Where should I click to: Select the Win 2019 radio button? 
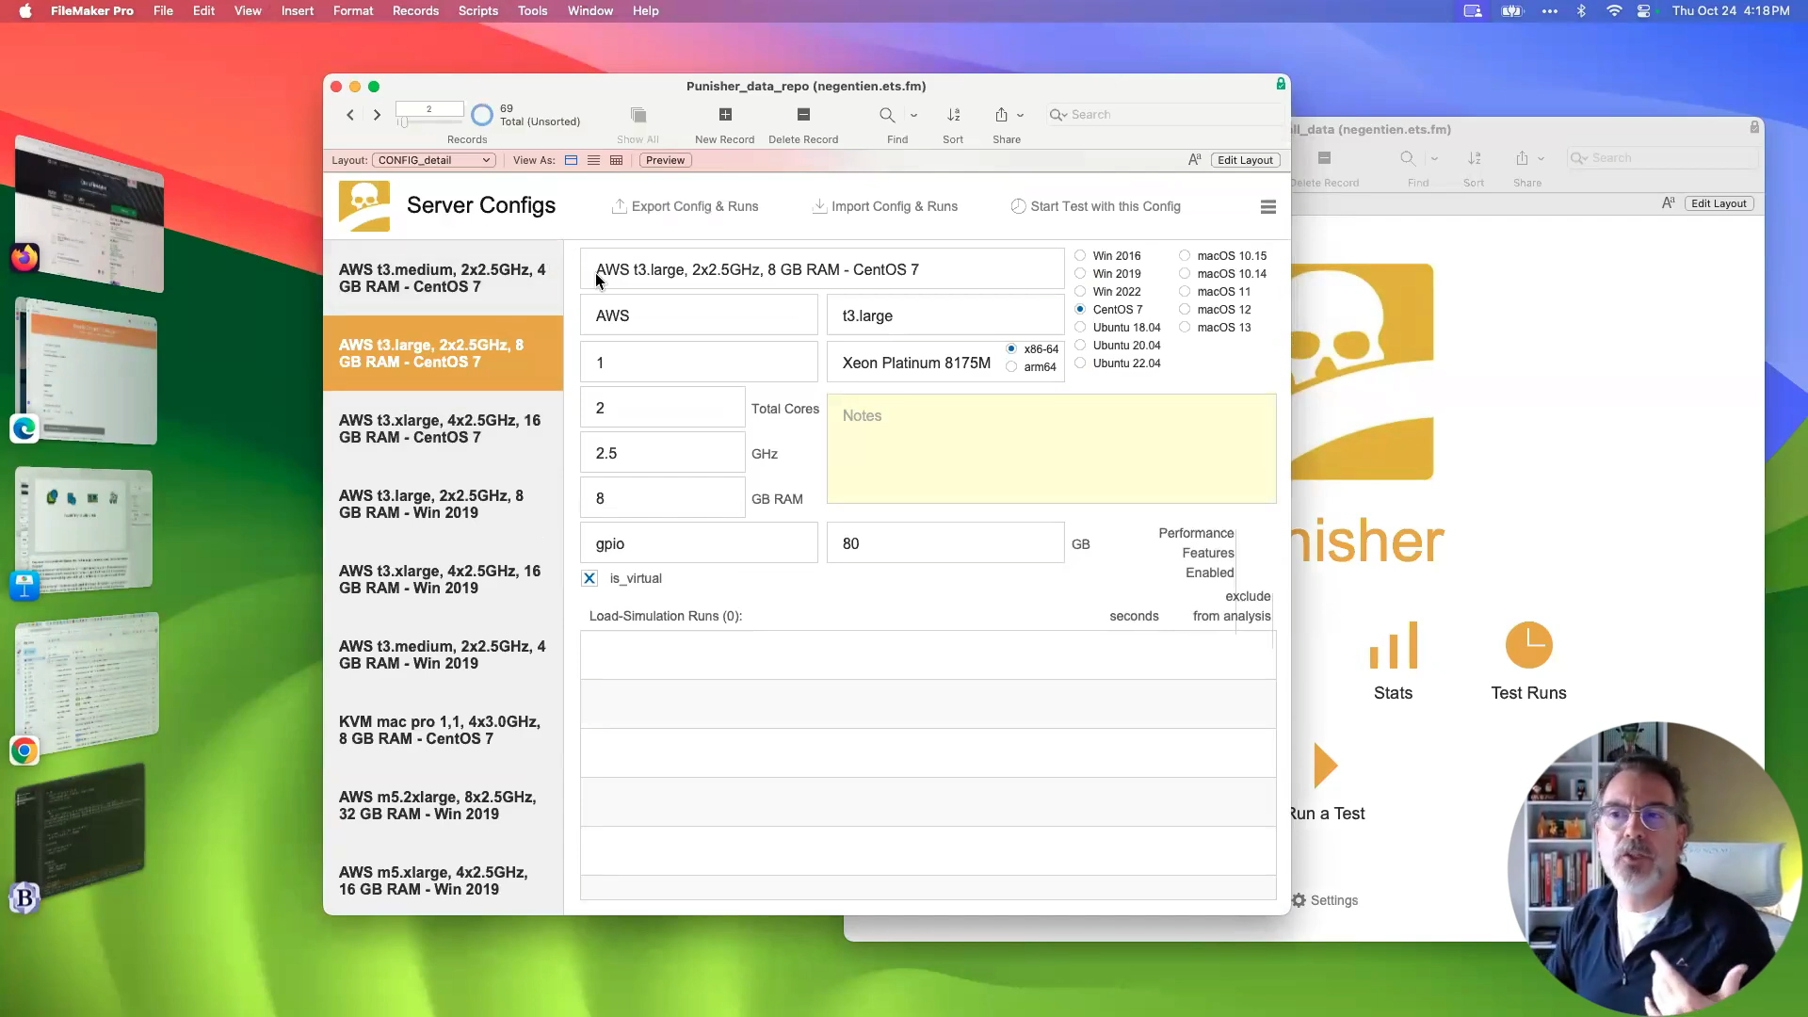pos(1080,273)
